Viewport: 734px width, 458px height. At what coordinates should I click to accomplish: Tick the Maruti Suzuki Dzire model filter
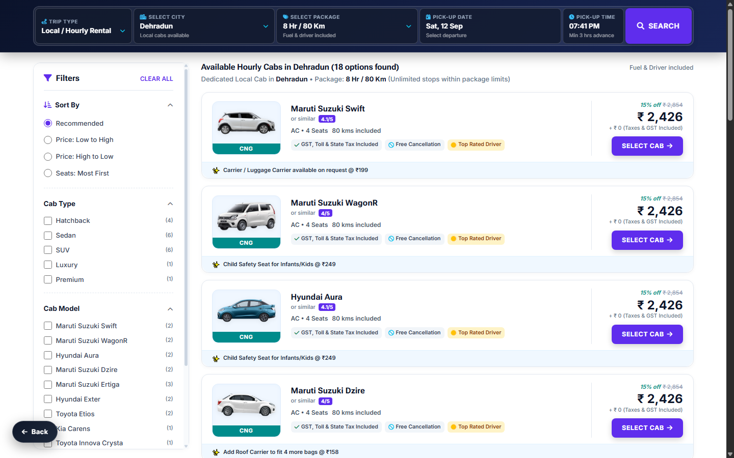tap(48, 370)
